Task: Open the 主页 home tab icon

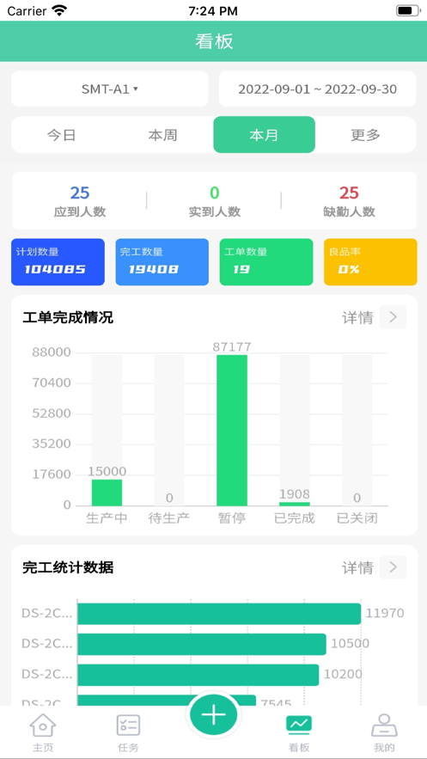Action: coord(43,725)
